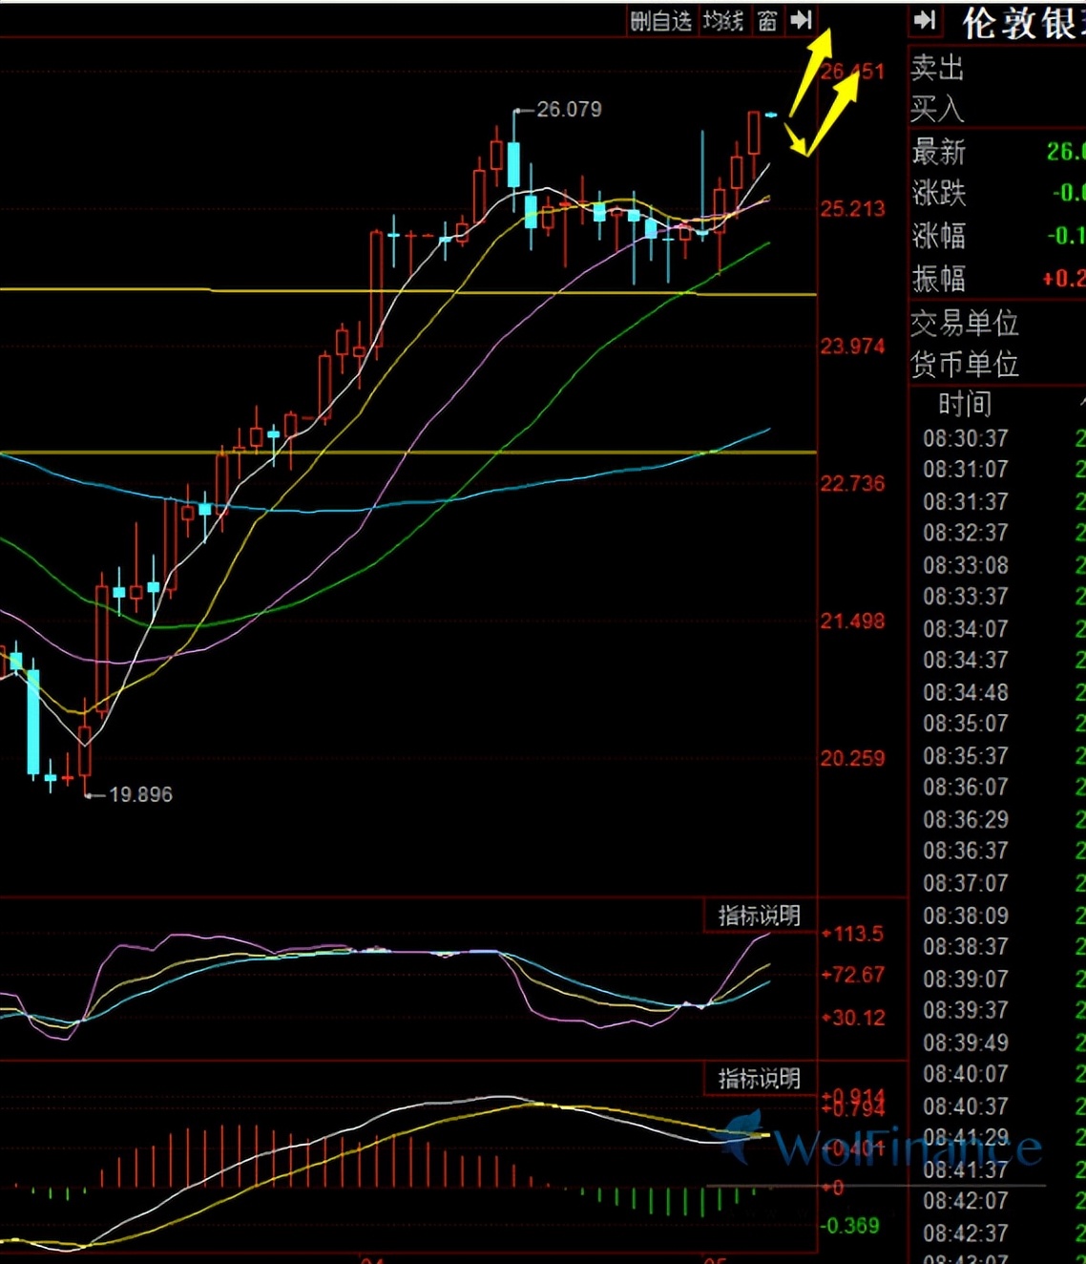This screenshot has width=1086, height=1264.
Task: Click the collapse arrow icon in chart toolbar
Action: [802, 20]
